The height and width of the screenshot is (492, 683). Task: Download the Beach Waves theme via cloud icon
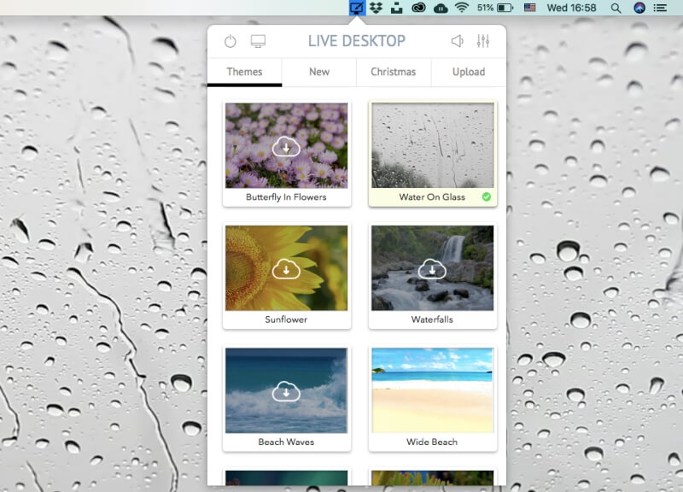tap(286, 391)
